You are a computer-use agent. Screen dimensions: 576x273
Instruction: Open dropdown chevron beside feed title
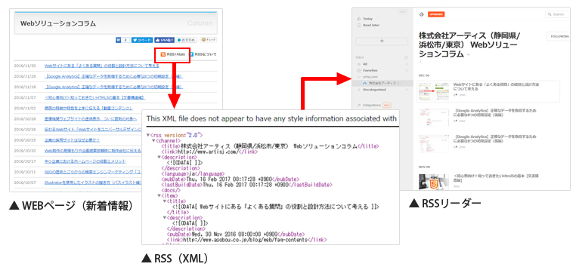click(x=469, y=54)
